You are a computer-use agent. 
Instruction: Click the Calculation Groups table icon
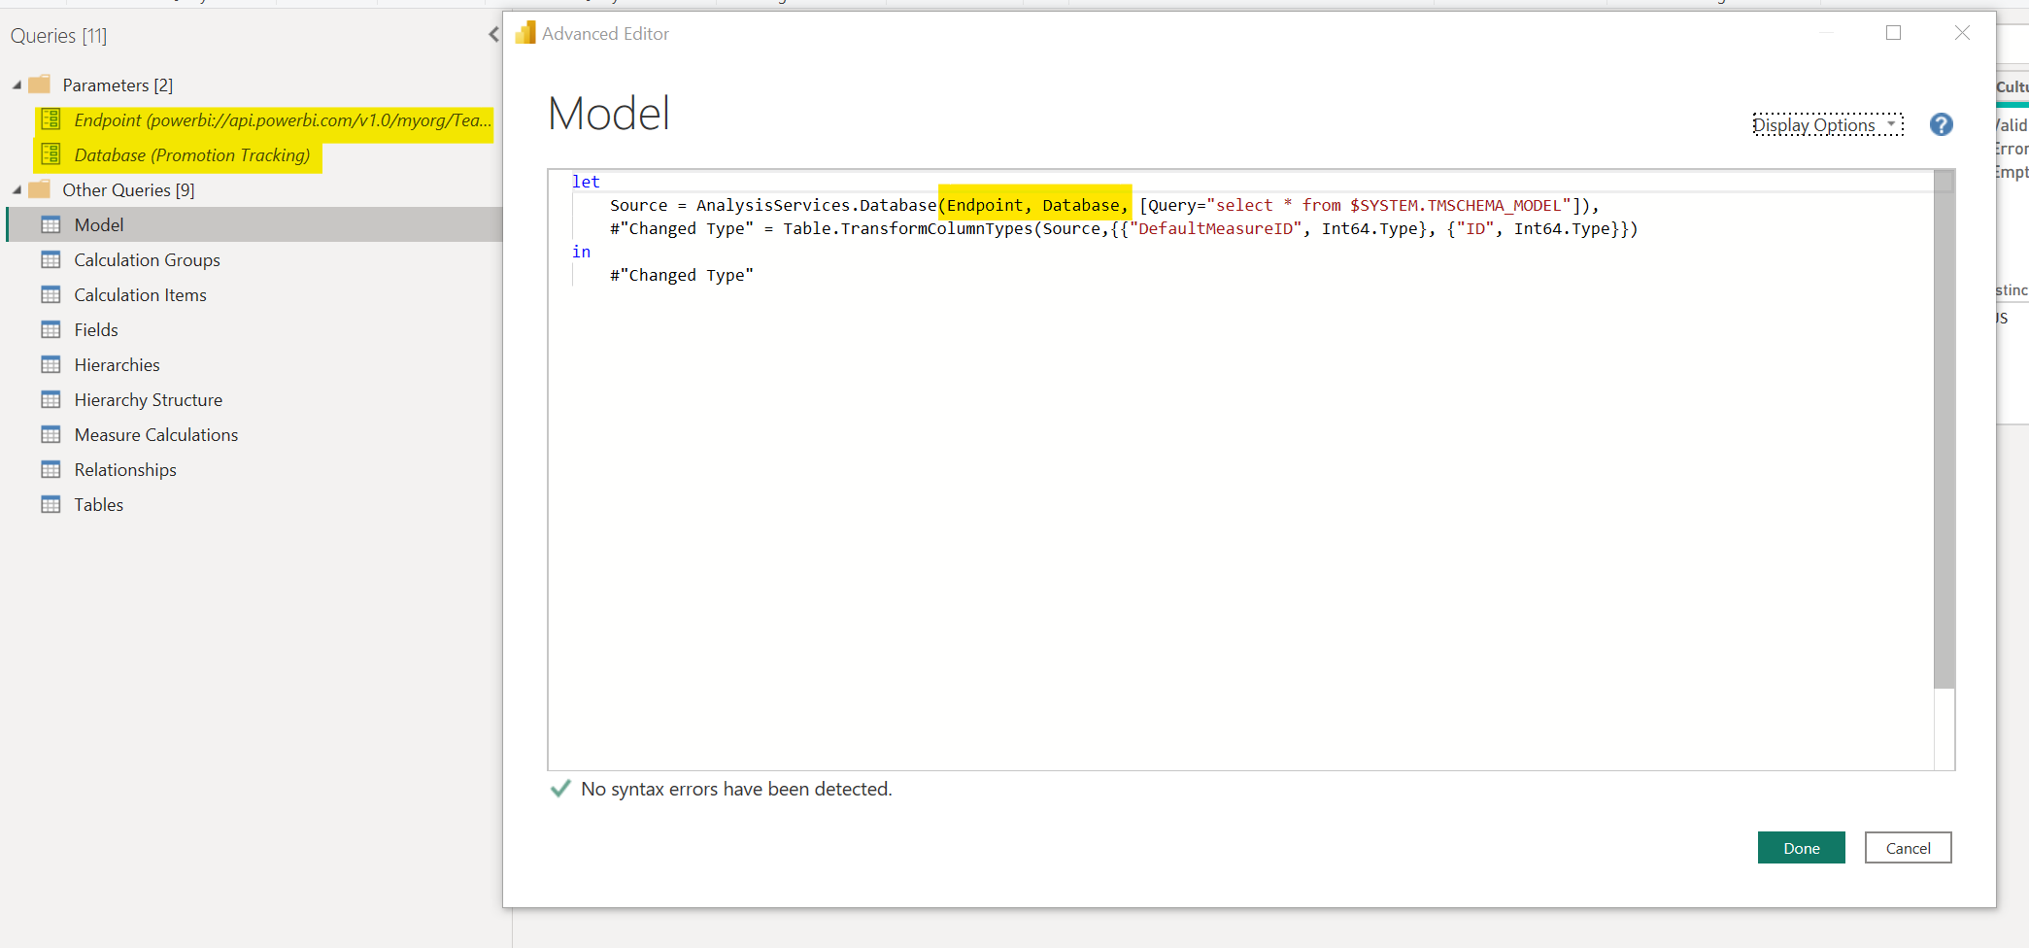click(51, 260)
